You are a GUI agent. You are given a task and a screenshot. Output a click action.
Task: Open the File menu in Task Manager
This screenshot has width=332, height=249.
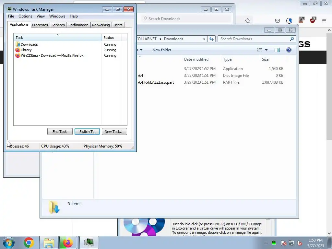click(x=11, y=16)
